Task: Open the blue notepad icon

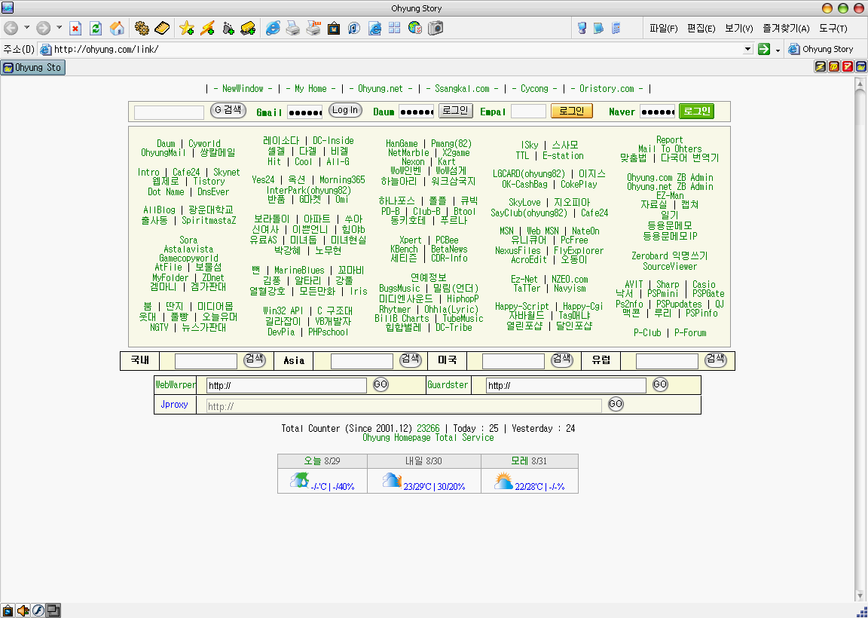Action: (x=598, y=28)
